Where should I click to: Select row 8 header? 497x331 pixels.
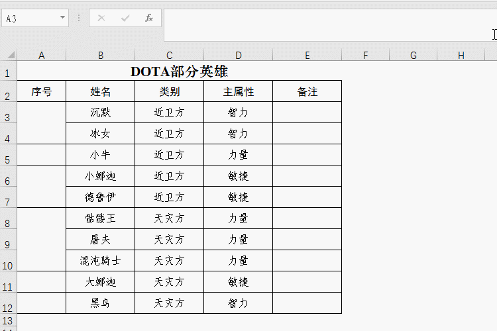pos(8,218)
